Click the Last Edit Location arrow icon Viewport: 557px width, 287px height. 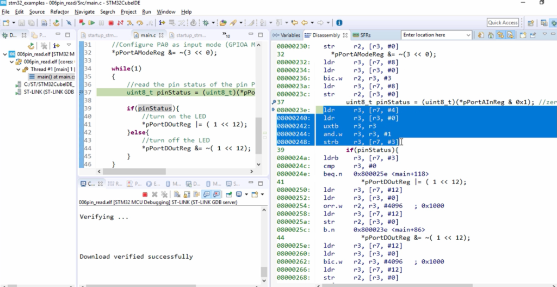click(294, 23)
